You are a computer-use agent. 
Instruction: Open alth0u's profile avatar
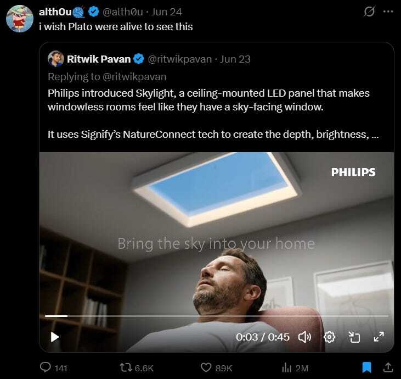(20, 19)
